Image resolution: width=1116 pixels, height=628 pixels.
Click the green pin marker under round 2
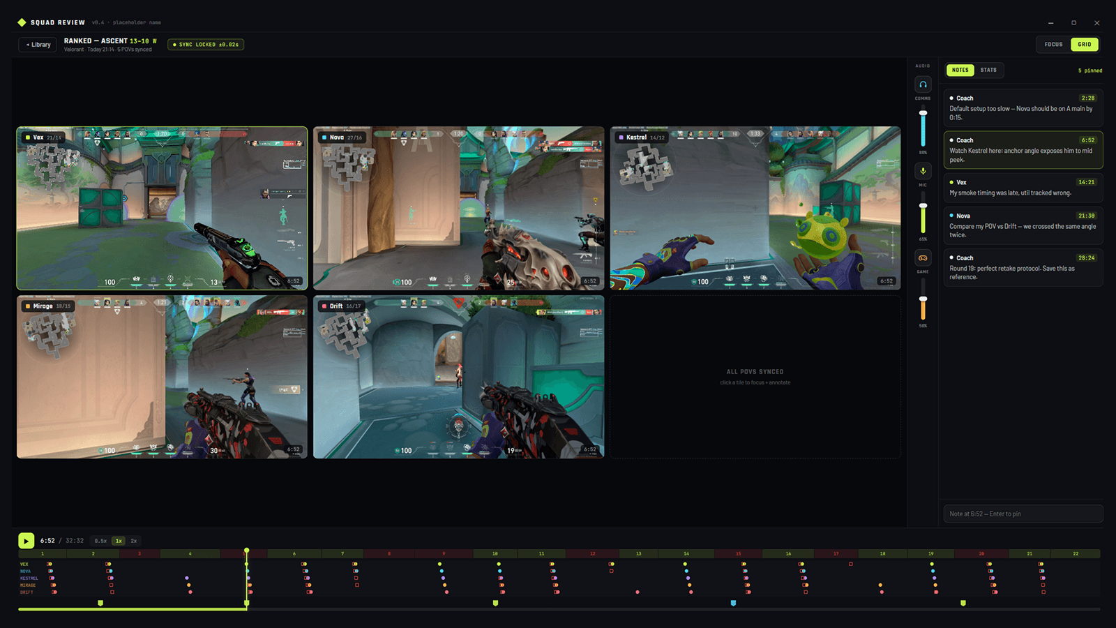tap(100, 603)
